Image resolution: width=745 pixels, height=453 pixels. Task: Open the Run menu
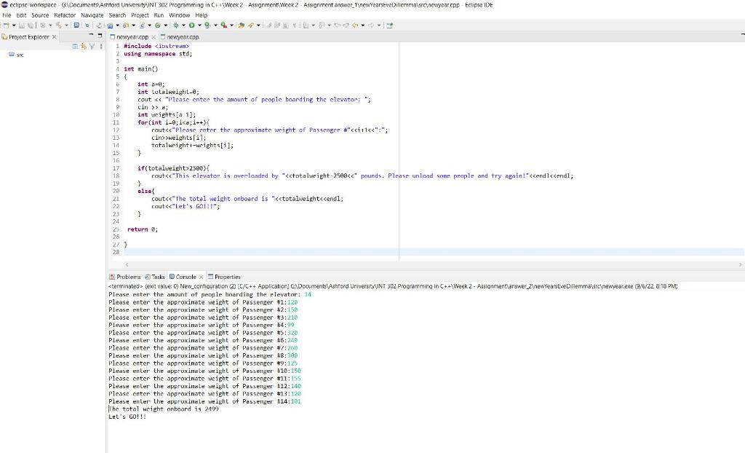[x=159, y=15]
